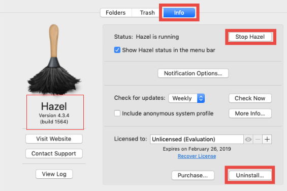Enable Include anonymous system profile checkbox

[x=117, y=113]
